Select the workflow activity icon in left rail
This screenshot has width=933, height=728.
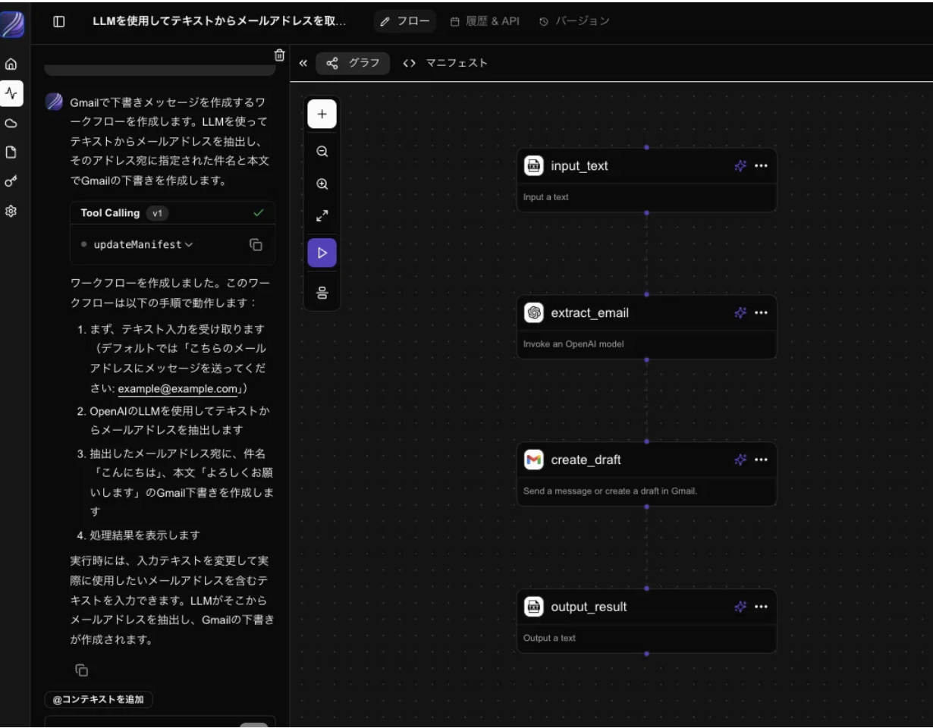click(11, 93)
